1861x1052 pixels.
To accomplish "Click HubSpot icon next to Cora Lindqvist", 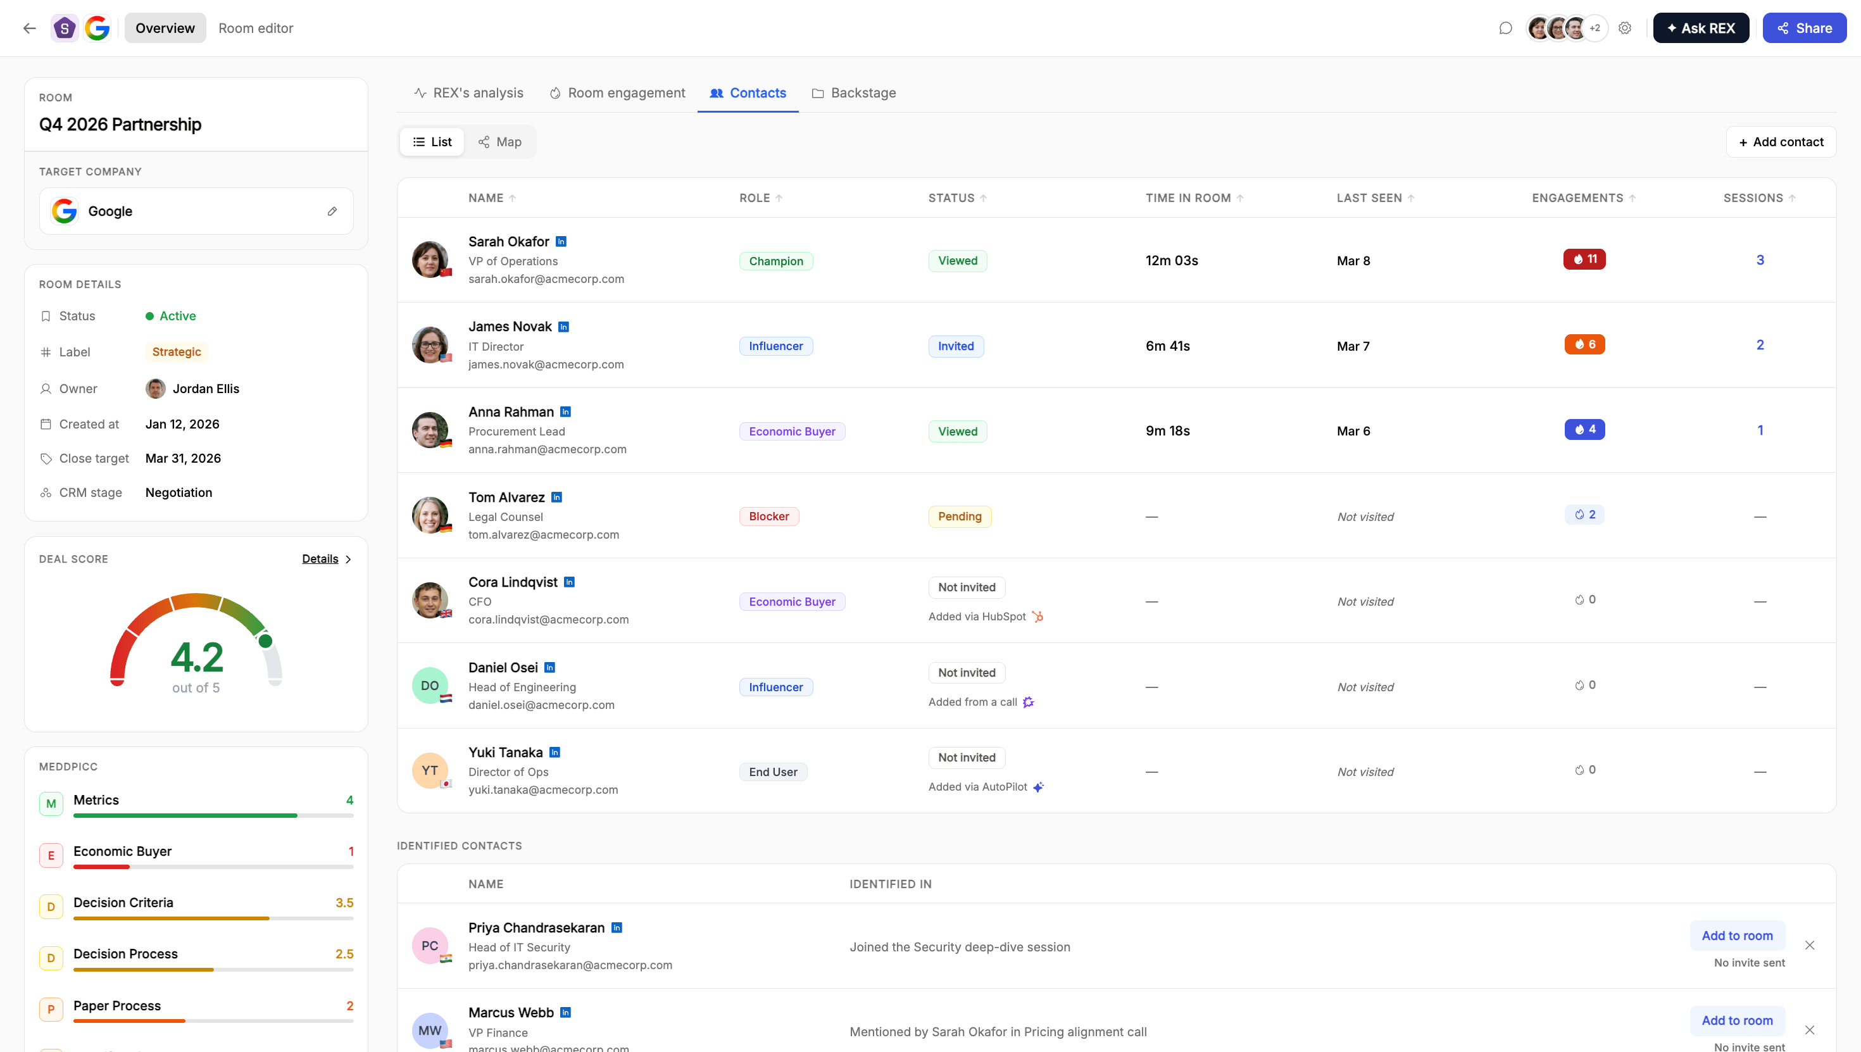I will 1037,617.
